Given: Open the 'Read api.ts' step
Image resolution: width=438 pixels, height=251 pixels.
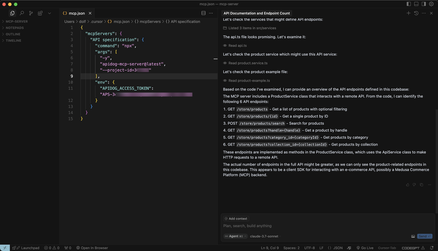Looking at the screenshot, I should pos(235,46).
